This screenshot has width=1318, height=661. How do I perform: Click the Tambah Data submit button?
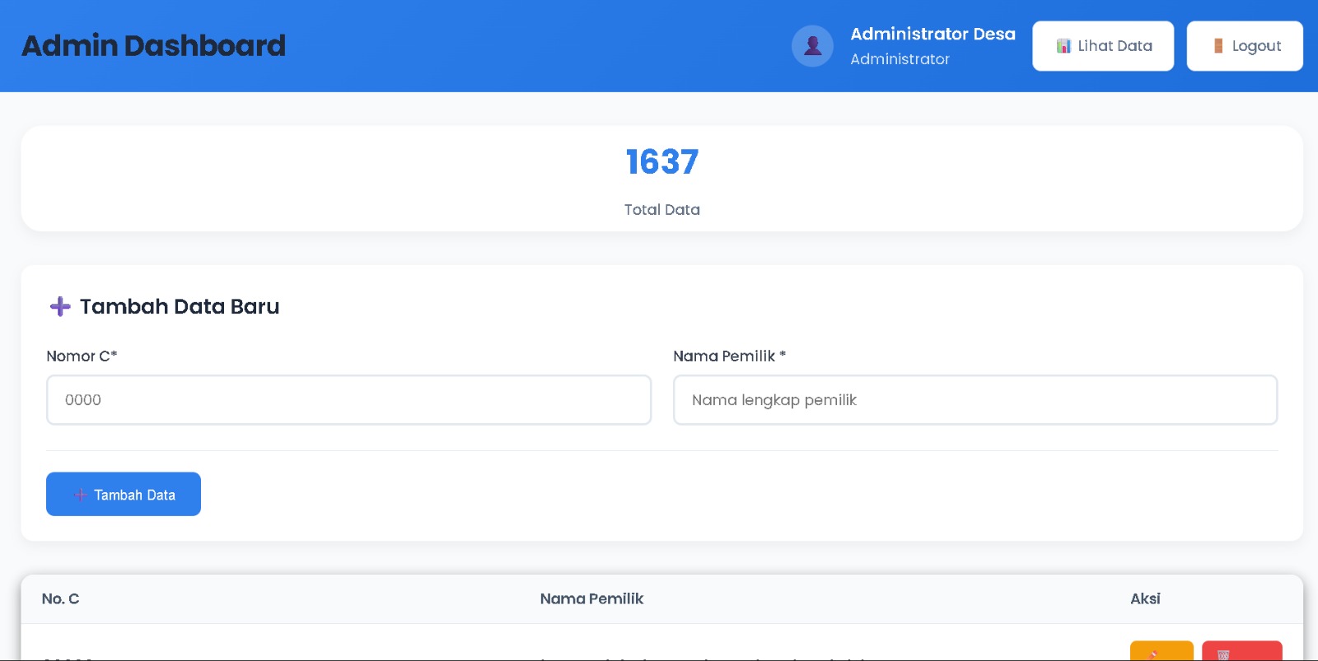124,494
